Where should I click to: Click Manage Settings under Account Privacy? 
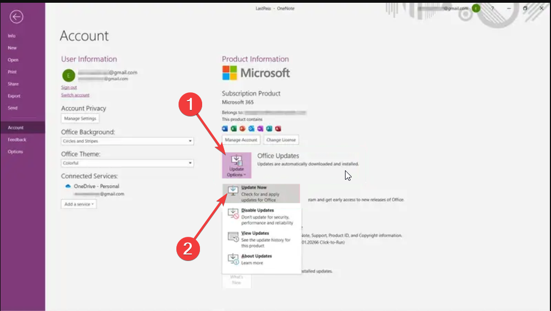coord(80,119)
